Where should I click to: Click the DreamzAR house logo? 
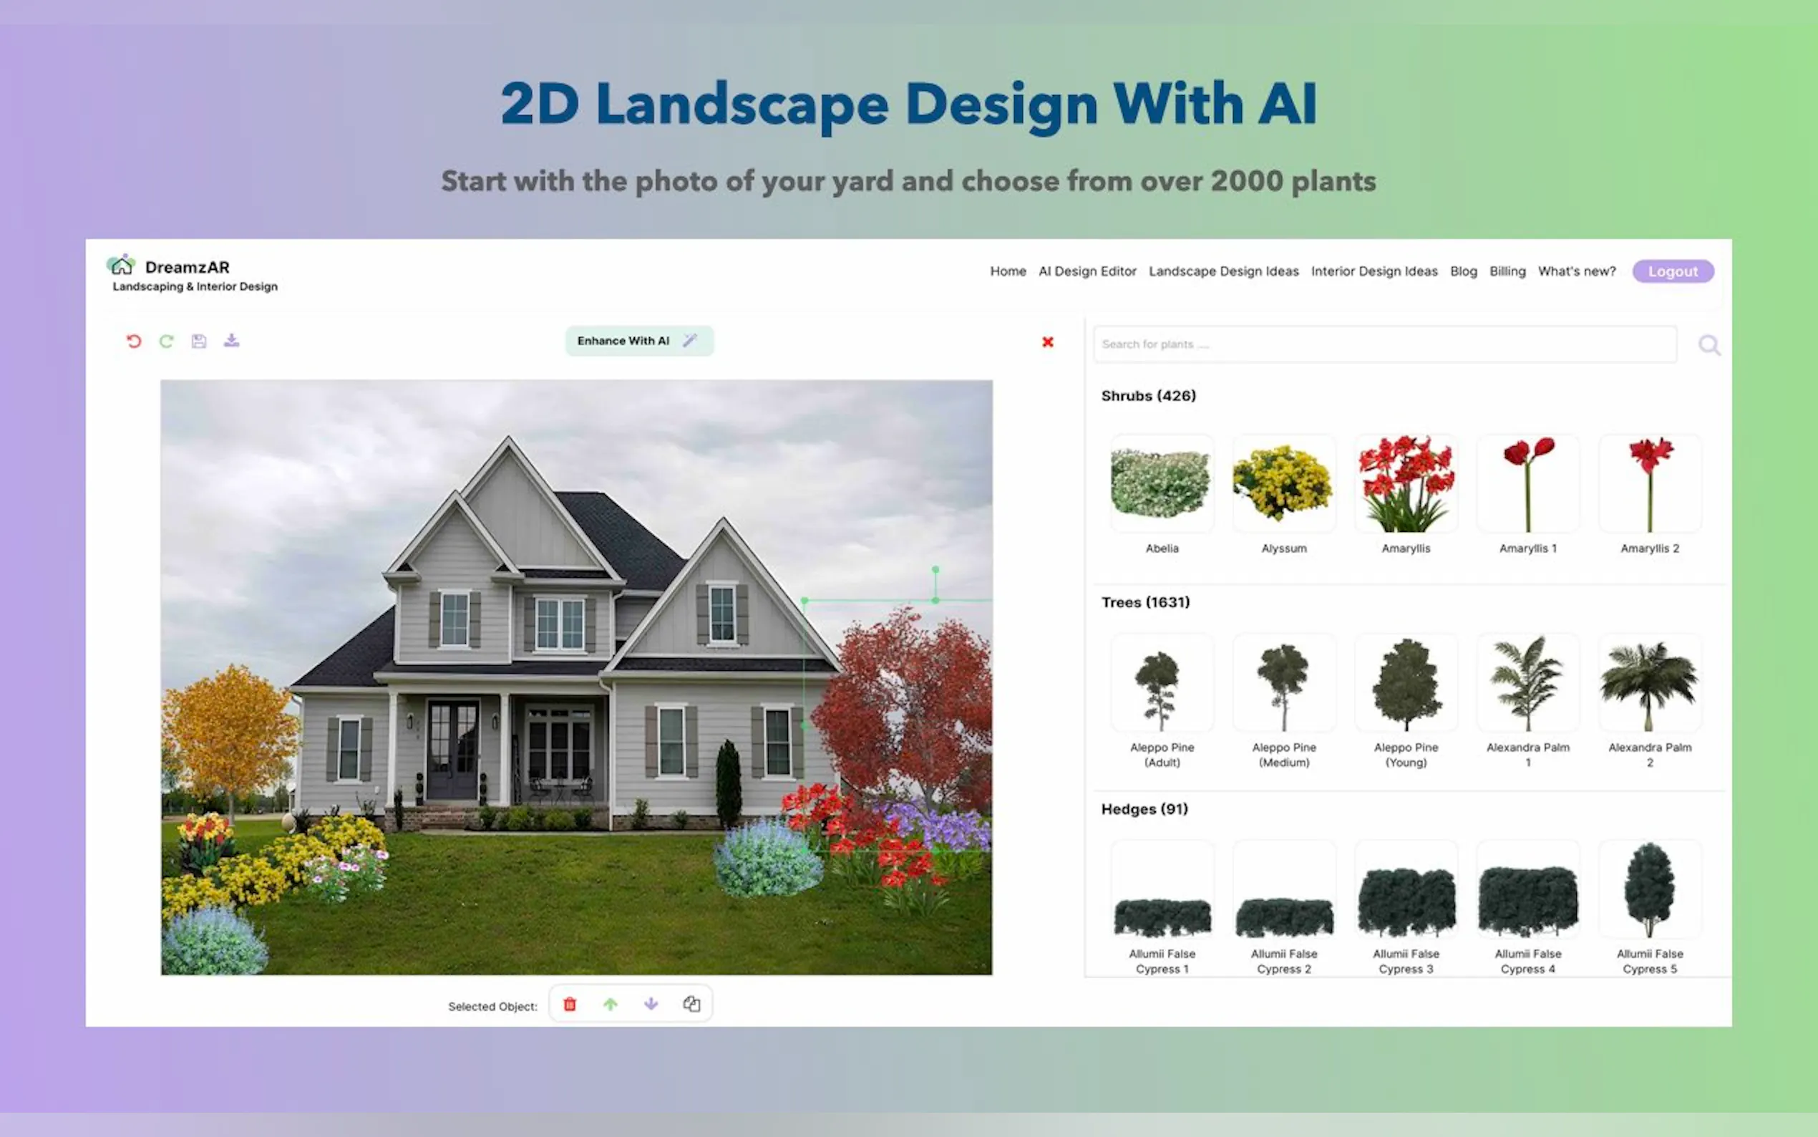click(121, 266)
